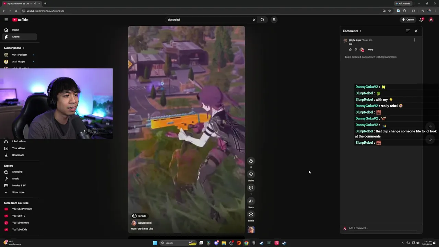Viewport: 439px width, 247px height.
Task: Run the search with the magnifier button
Action: (262, 20)
